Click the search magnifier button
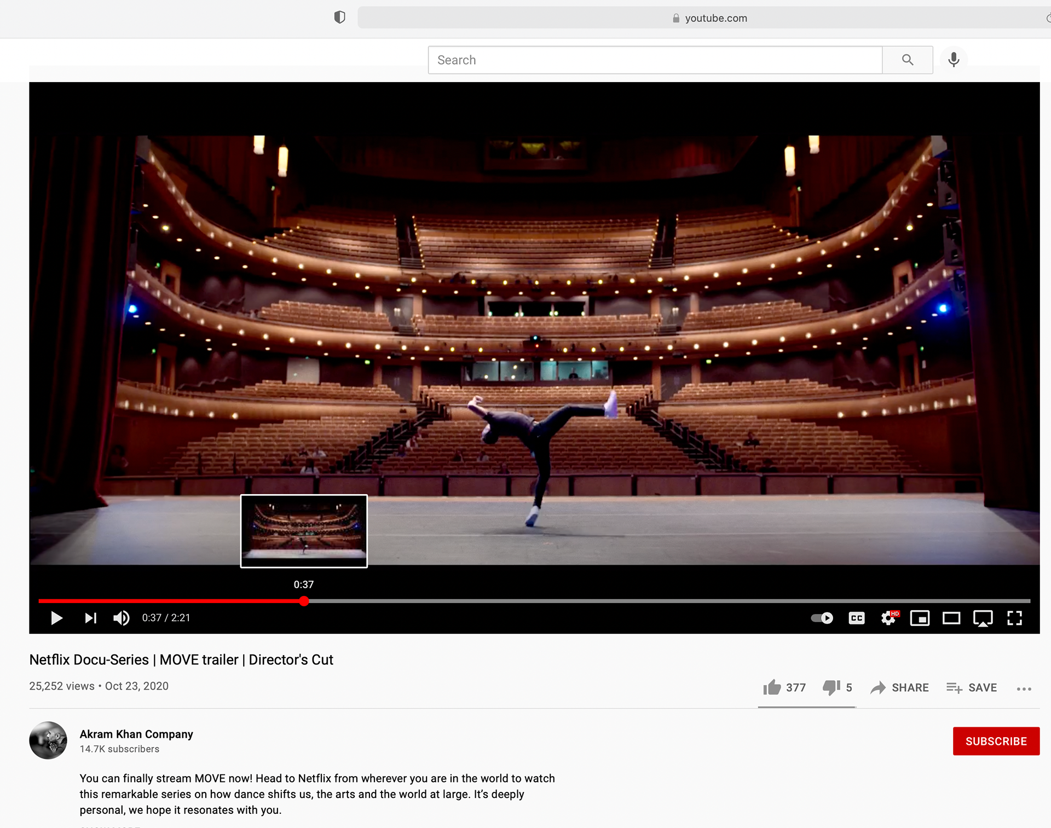1051x828 pixels. 908,60
